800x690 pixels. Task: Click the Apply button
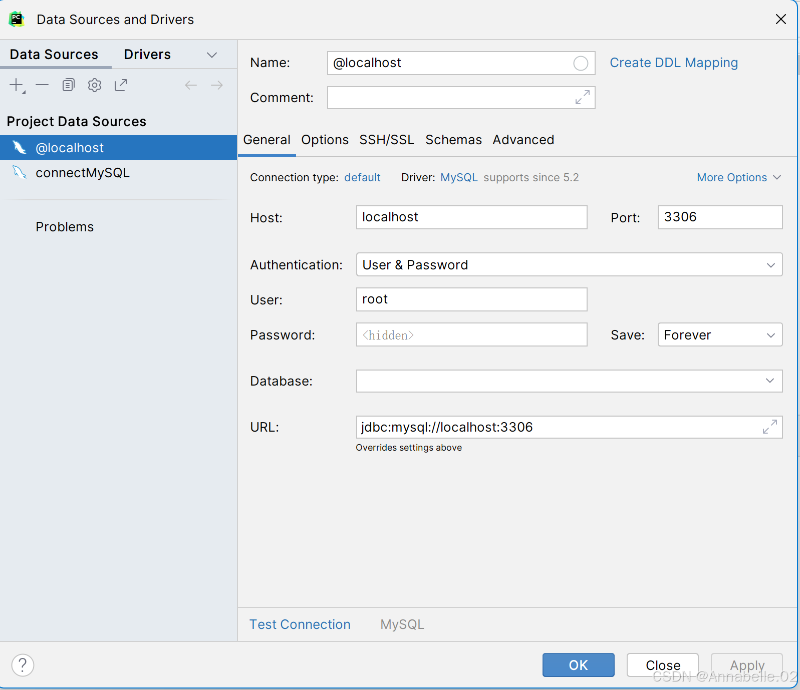coord(746,665)
